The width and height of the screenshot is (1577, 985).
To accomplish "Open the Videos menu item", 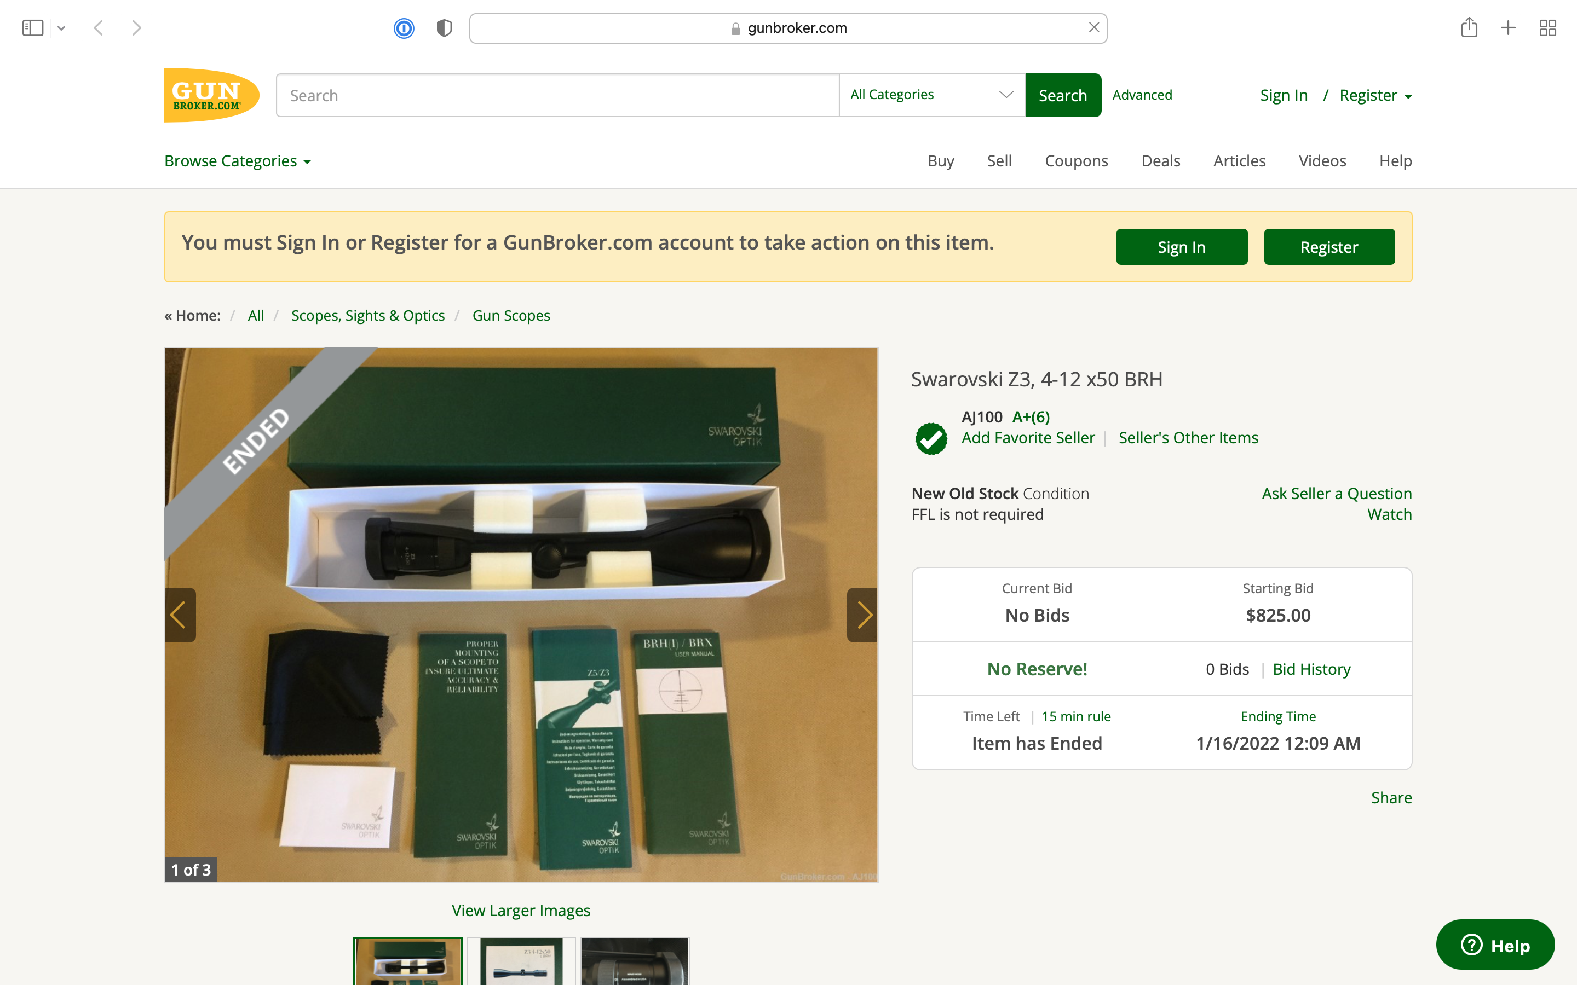I will (1321, 161).
